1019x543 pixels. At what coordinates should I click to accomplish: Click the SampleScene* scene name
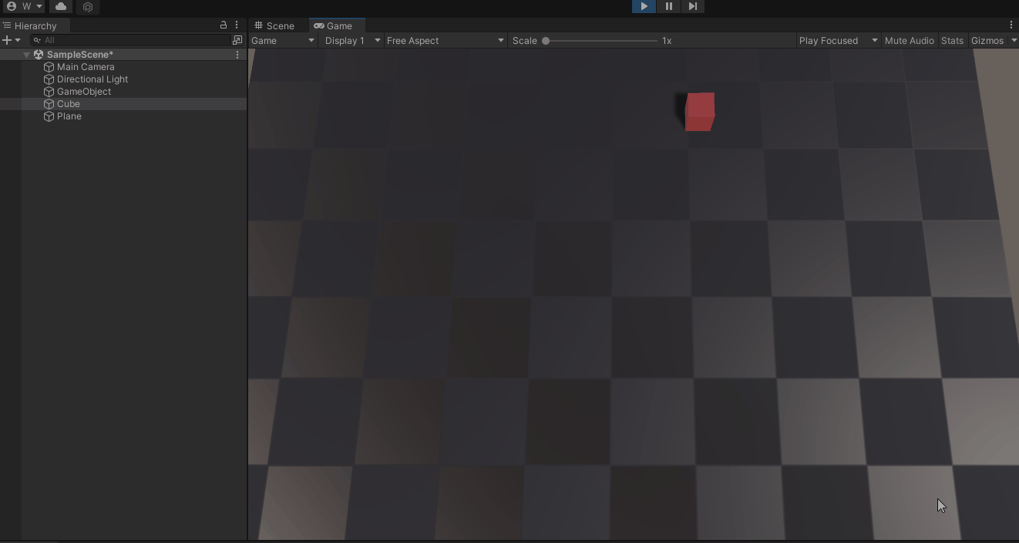(80, 55)
